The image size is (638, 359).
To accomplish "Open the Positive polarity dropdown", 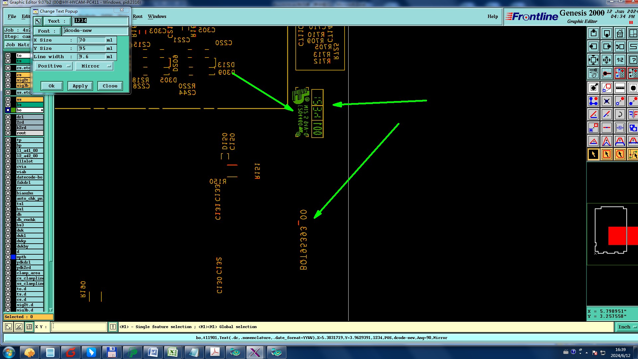I will coord(54,66).
